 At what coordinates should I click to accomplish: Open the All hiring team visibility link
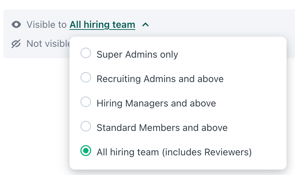(102, 25)
